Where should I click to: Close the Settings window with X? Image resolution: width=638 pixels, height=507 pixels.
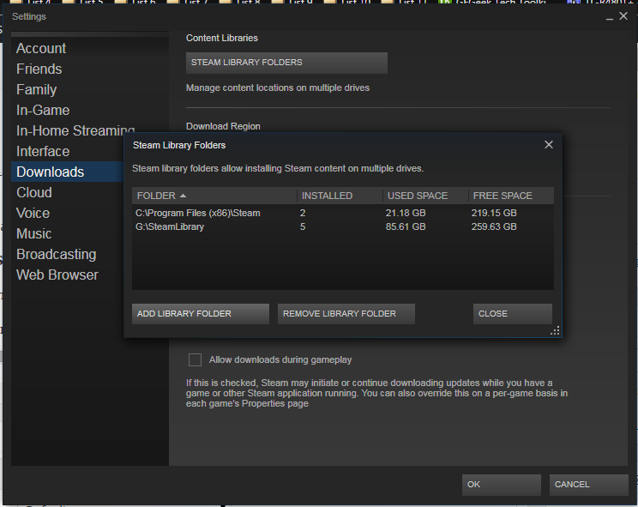pyautogui.click(x=623, y=16)
